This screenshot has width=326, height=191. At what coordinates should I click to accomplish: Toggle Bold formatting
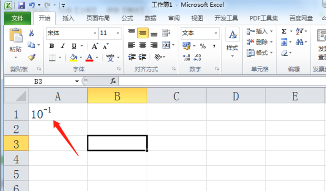(52, 46)
